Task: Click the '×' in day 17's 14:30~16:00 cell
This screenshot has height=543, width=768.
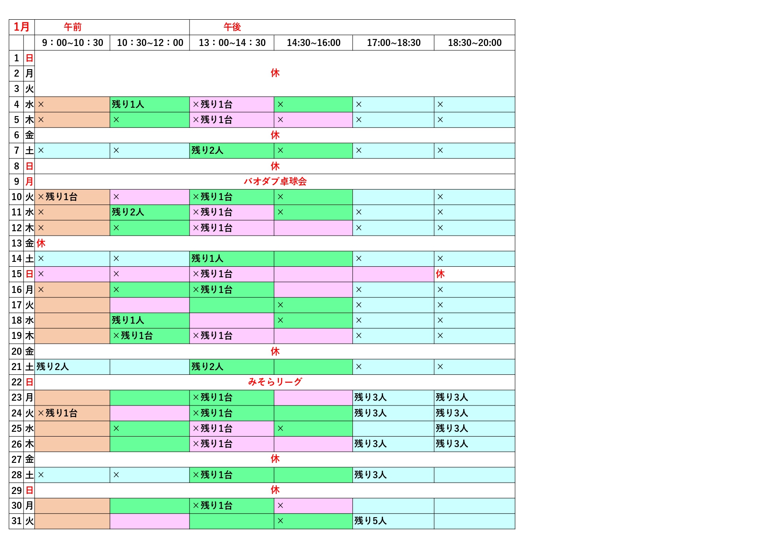Action: [280, 305]
